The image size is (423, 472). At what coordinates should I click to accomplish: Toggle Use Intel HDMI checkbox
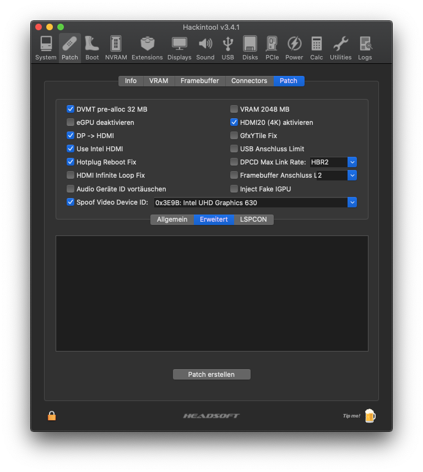coord(70,149)
